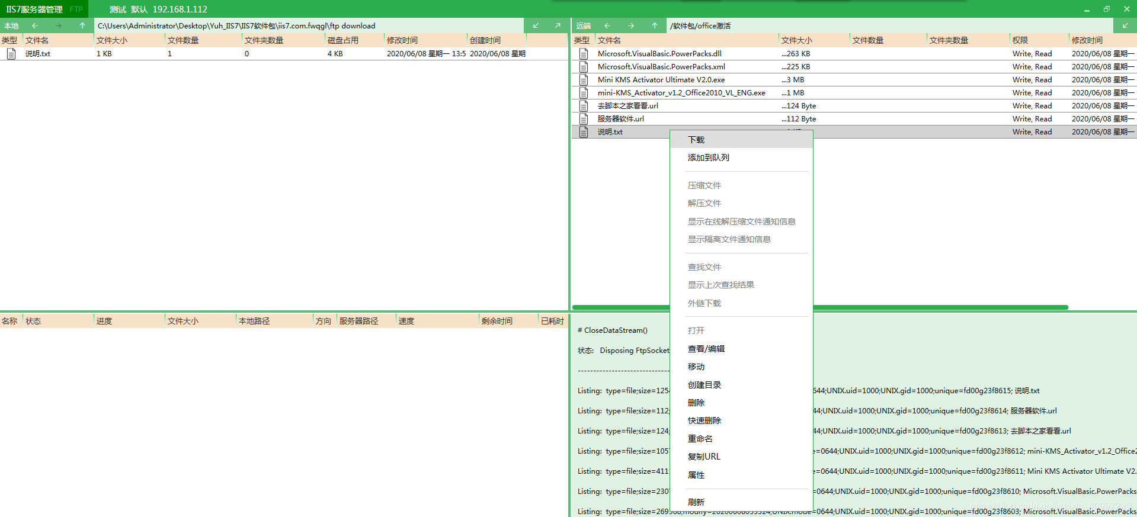This screenshot has width=1137, height=517.
Task: Sort remote files by 文件名 column
Action: [687, 40]
